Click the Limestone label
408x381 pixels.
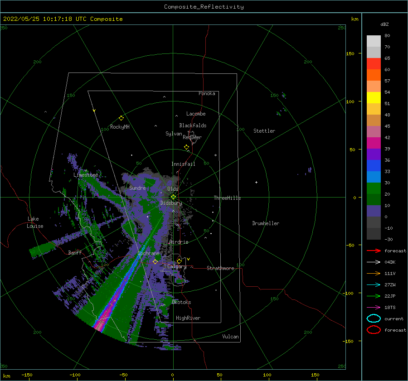86,175
